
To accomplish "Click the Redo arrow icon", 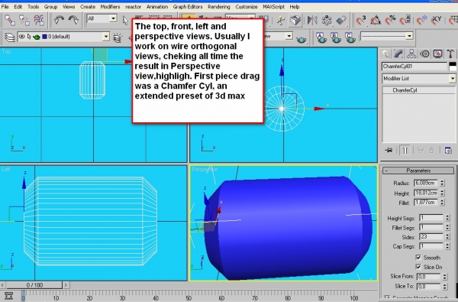I will [x=73, y=20].
